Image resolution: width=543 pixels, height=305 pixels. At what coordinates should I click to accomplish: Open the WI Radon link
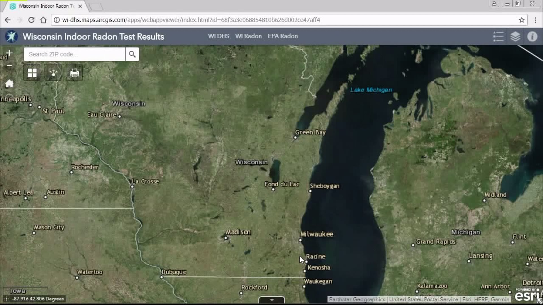coord(248,36)
